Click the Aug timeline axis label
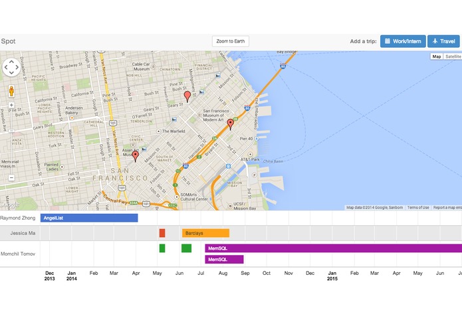Viewport: 462px width, 328px height. coord(223,273)
